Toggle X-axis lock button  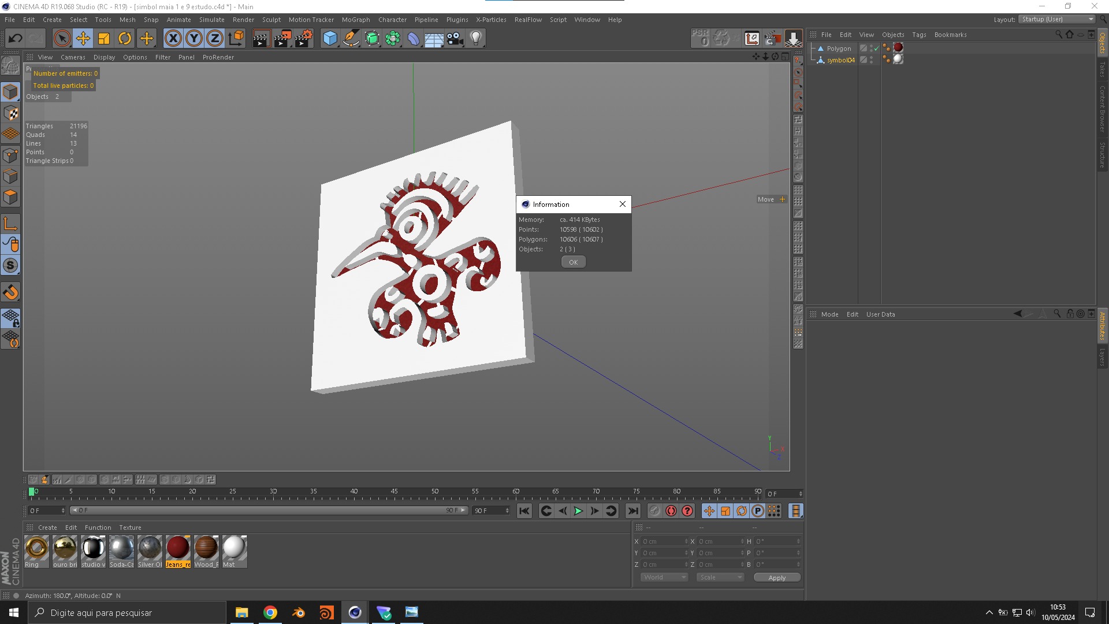(x=173, y=39)
